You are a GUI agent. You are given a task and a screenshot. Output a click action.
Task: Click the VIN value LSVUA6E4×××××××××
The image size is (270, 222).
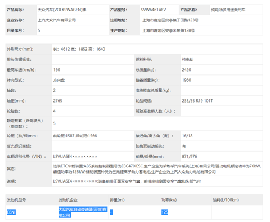75,157
